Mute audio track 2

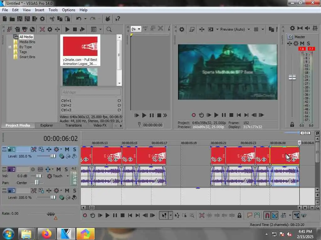tap(59, 169)
